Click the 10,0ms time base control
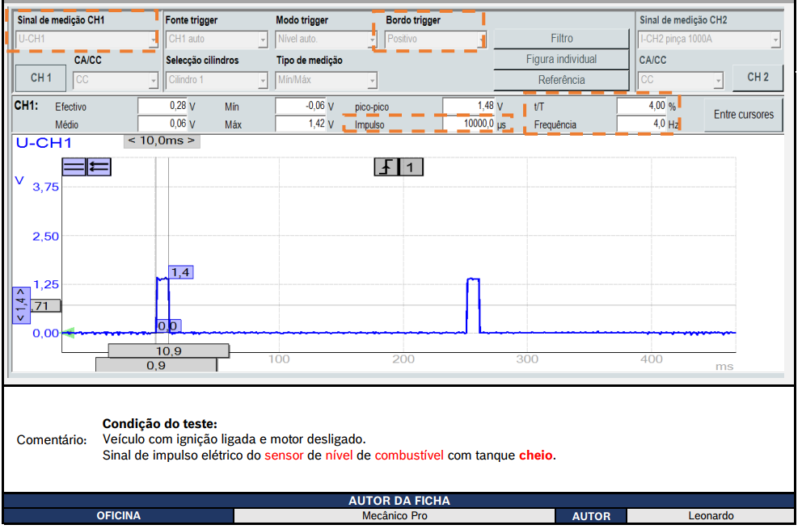 coord(162,141)
